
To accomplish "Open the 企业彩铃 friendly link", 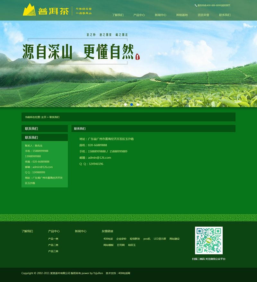I will (x=121, y=239).
